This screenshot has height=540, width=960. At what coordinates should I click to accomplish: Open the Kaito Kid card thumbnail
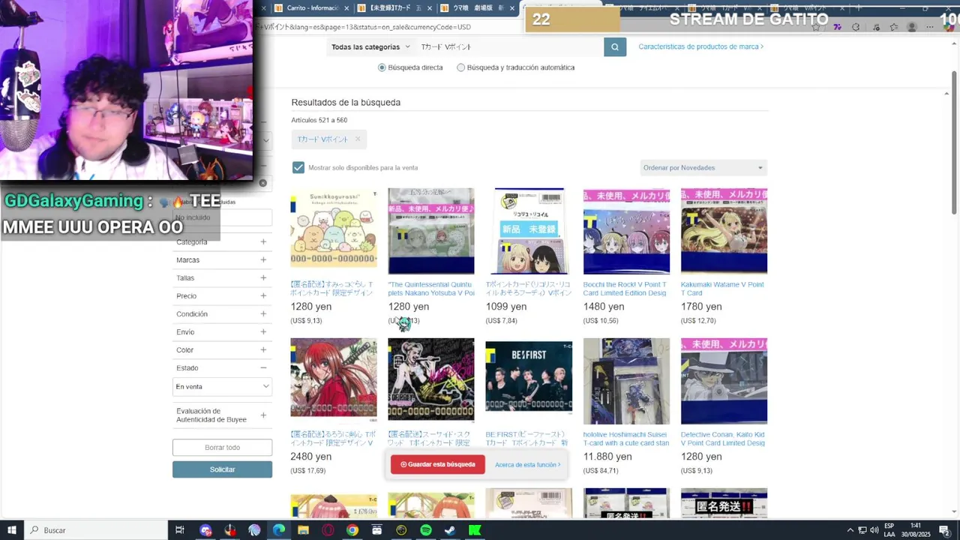point(724,381)
